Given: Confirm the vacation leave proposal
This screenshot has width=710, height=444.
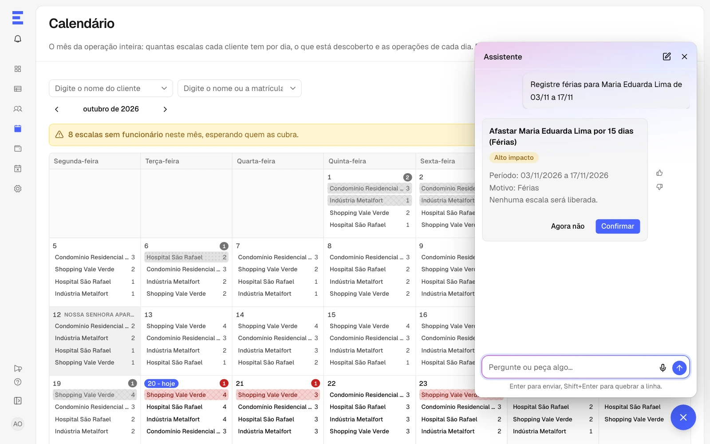Looking at the screenshot, I should point(618,226).
